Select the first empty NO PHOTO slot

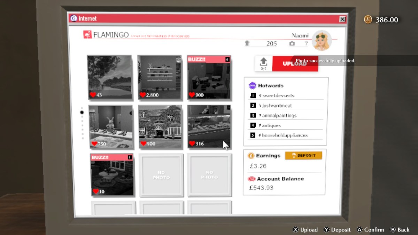pyautogui.click(x=161, y=175)
